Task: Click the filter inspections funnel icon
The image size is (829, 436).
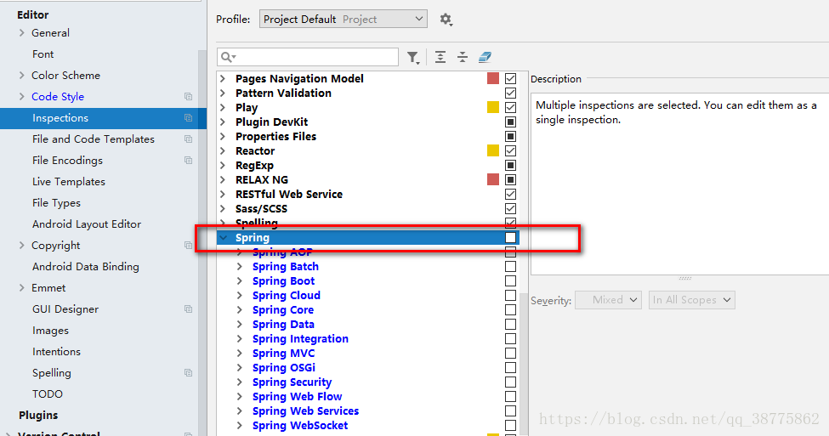Action: pos(413,57)
